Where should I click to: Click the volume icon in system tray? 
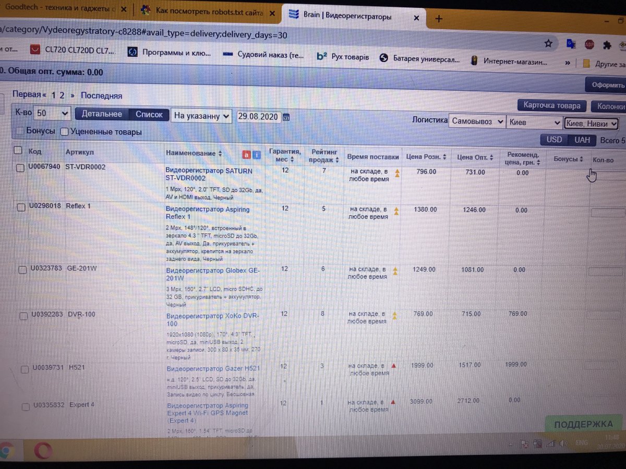pyautogui.click(x=563, y=443)
